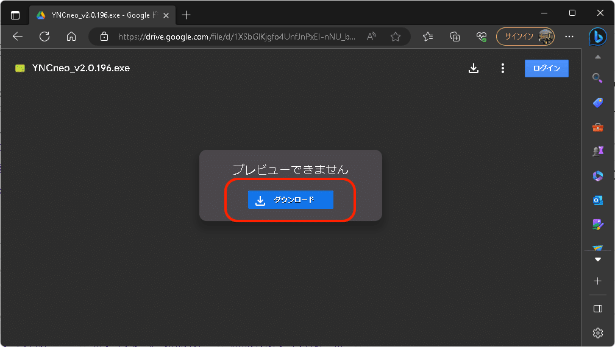View site information lock icon
Image resolution: width=615 pixels, height=347 pixels.
[x=104, y=37]
